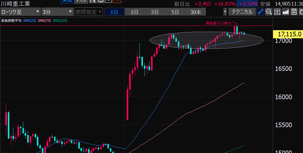Expand the 期間指定 period dropdown
Viewport: 303px width, 153px height.
pos(88,12)
